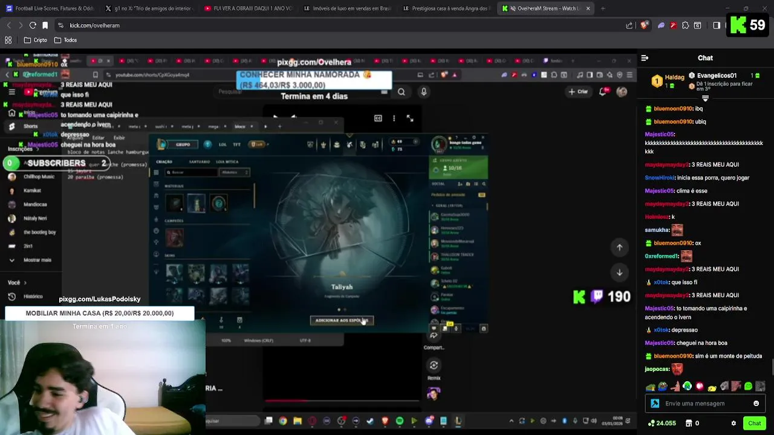Click the YouTube search magnifier in stream

click(402, 92)
